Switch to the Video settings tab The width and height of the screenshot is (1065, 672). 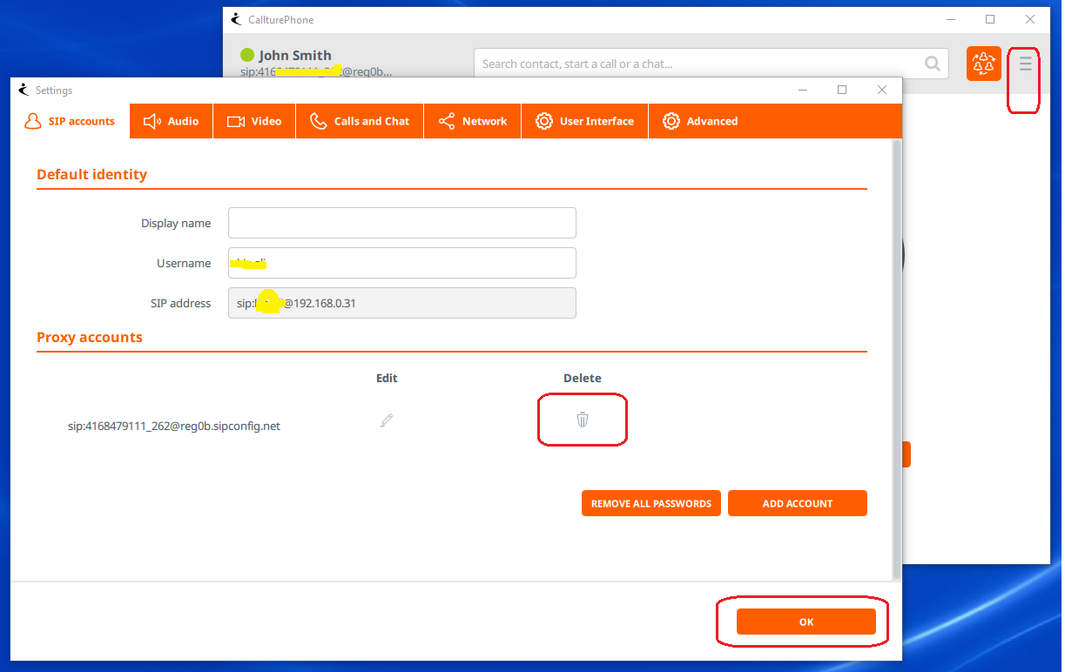tap(254, 121)
